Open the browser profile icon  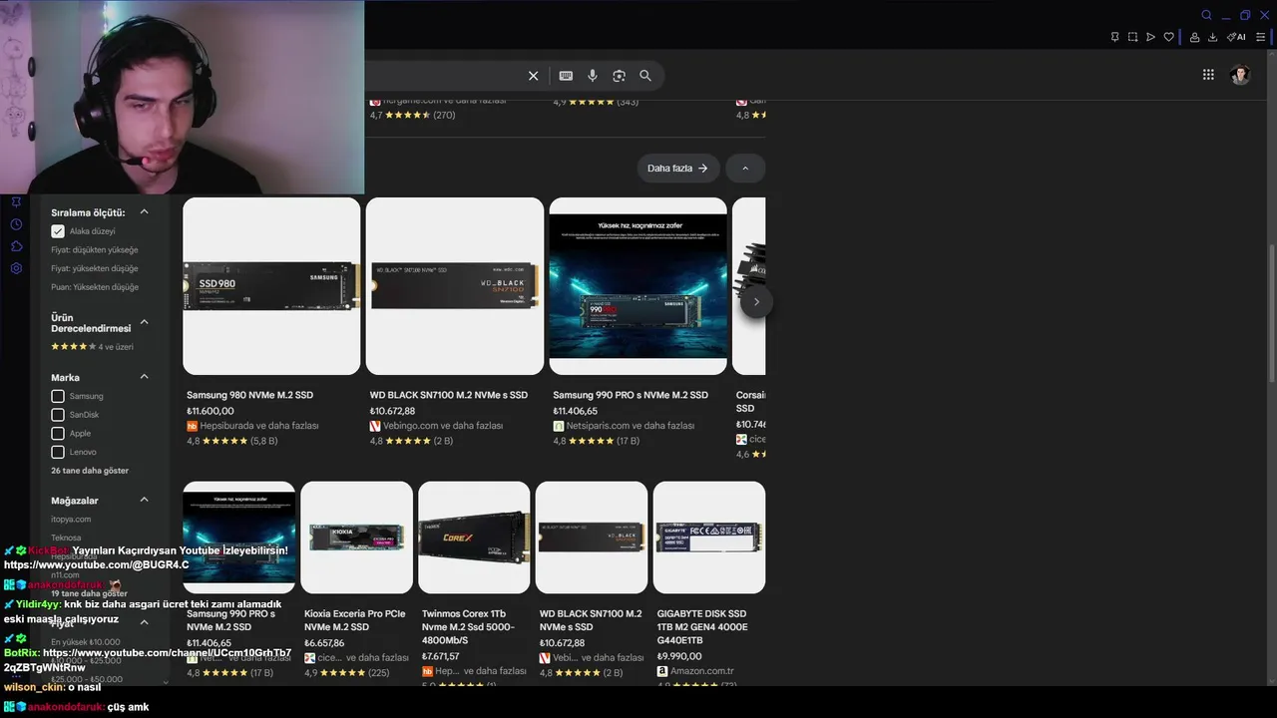(x=1194, y=37)
